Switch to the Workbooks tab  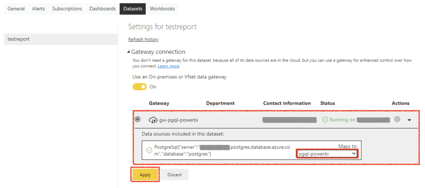click(162, 9)
